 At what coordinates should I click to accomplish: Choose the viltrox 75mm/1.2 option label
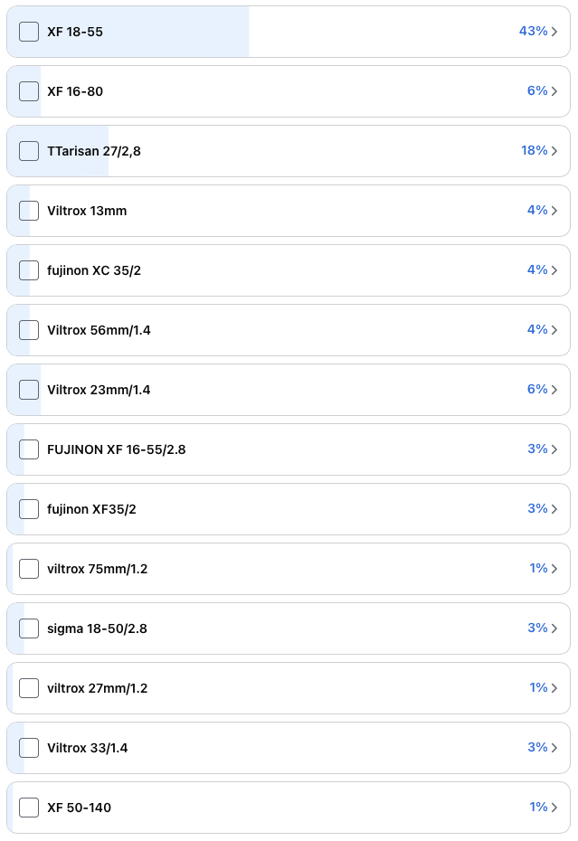pyautogui.click(x=97, y=569)
